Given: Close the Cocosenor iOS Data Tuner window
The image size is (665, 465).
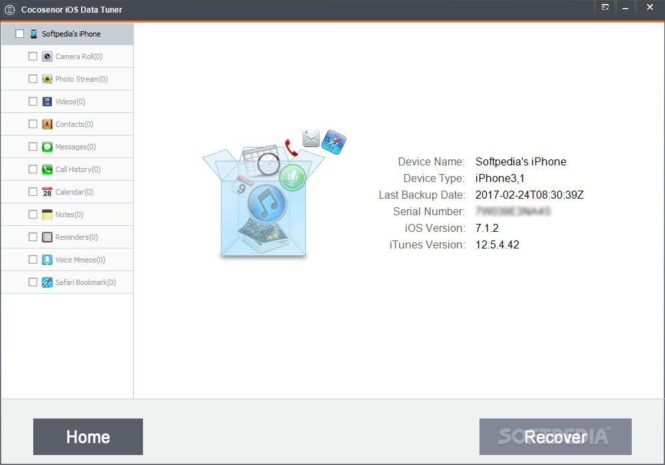Looking at the screenshot, I should (650, 7).
